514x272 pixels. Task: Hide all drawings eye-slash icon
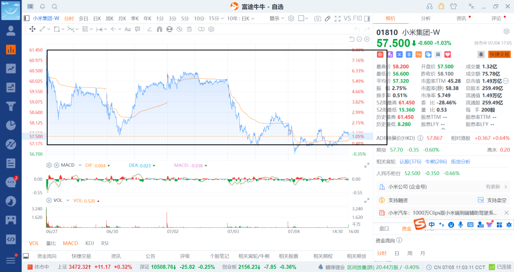[179, 29]
